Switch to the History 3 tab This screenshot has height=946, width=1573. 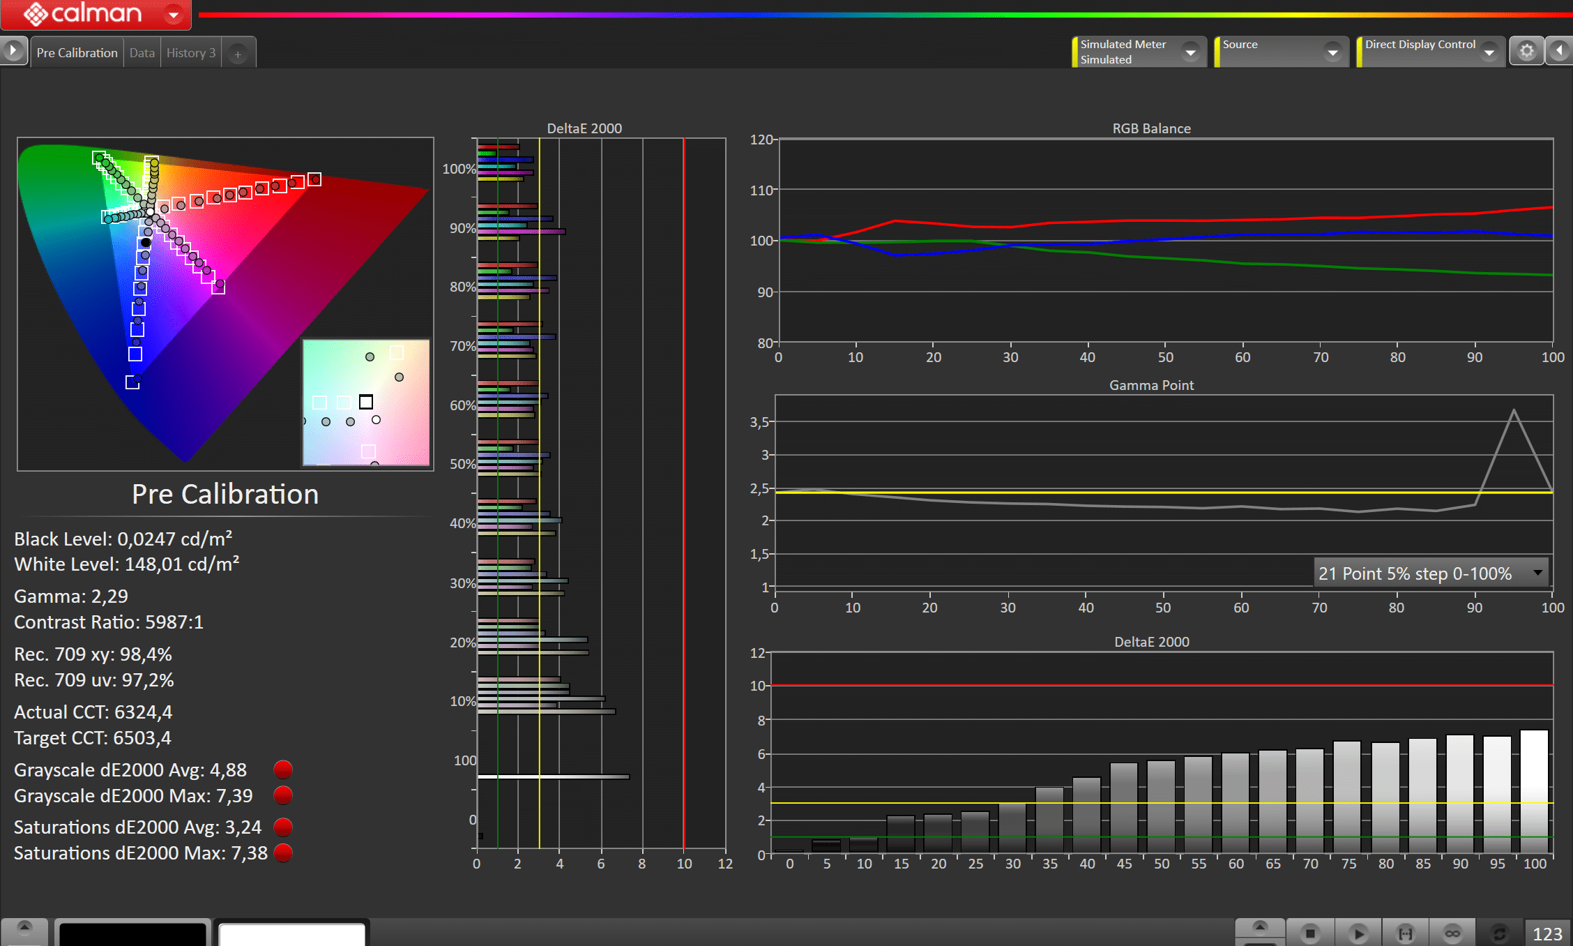click(x=190, y=53)
